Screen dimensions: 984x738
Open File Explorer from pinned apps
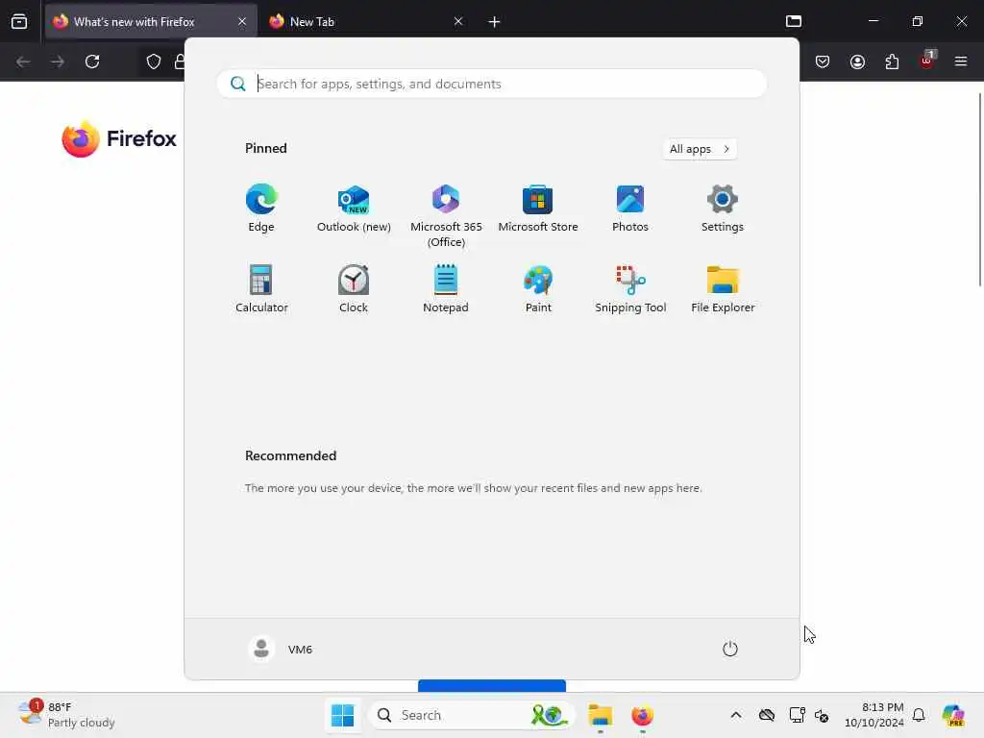tap(723, 288)
